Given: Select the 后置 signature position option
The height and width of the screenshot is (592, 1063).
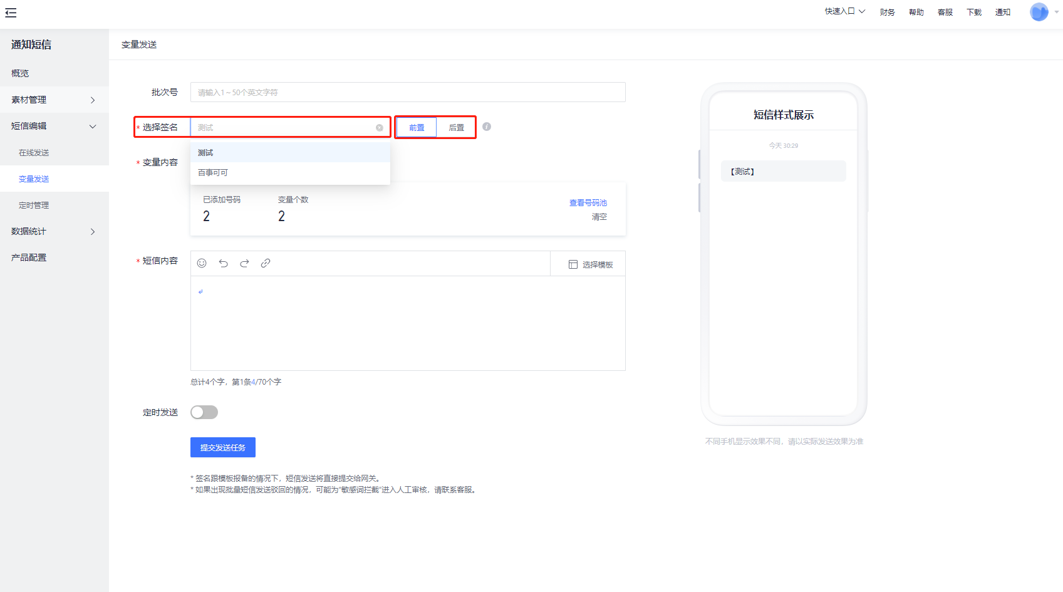Looking at the screenshot, I should pos(456,127).
